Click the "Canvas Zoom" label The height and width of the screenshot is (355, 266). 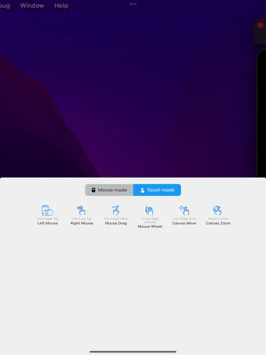[218, 223]
